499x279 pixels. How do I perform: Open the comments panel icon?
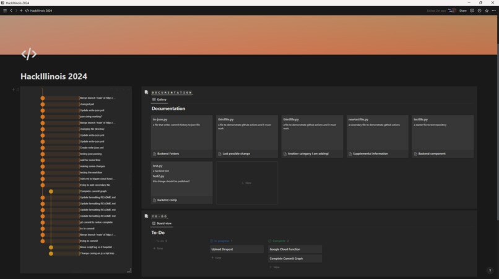coord(472,10)
